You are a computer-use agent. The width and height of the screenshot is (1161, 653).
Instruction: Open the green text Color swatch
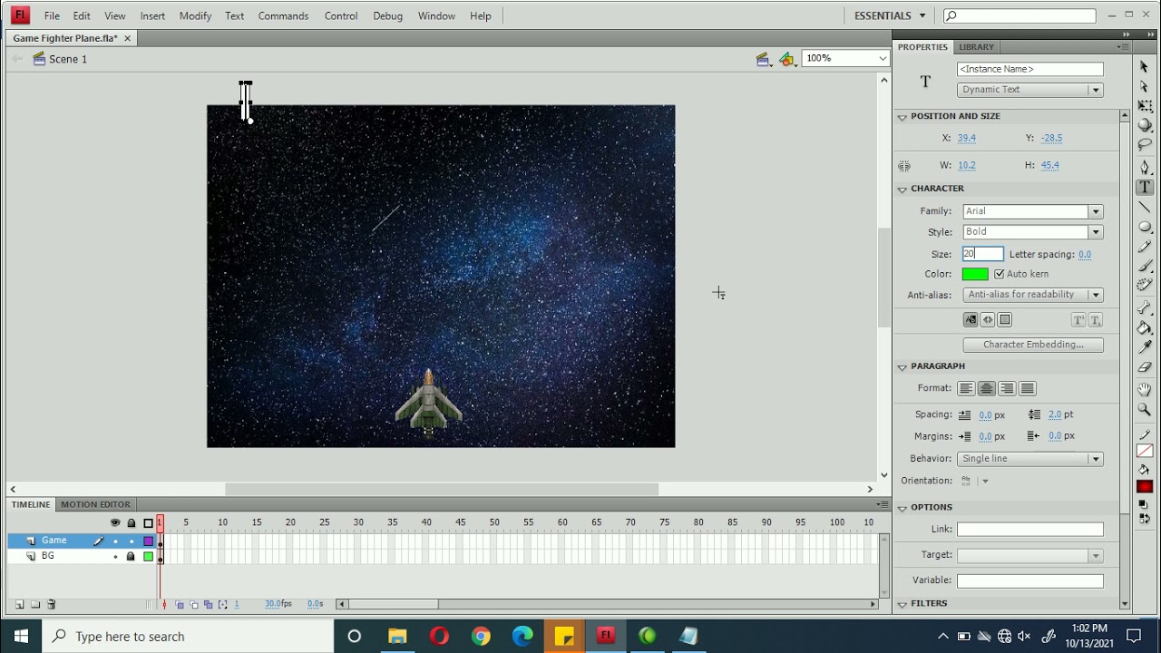point(975,274)
